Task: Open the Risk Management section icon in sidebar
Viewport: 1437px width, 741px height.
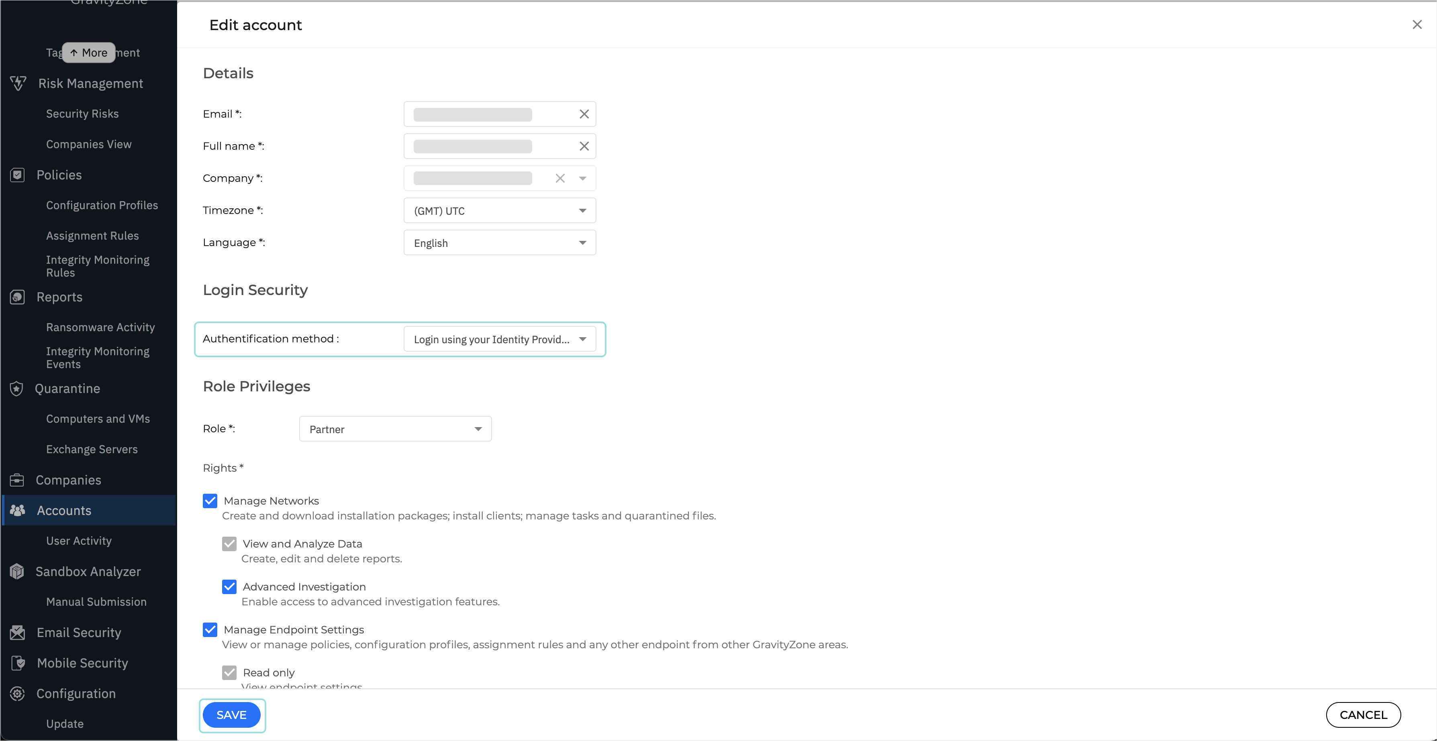Action: 18,83
